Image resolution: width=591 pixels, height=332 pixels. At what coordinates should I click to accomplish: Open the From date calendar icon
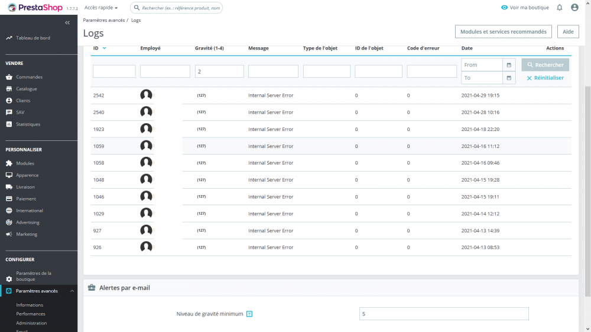509,65
